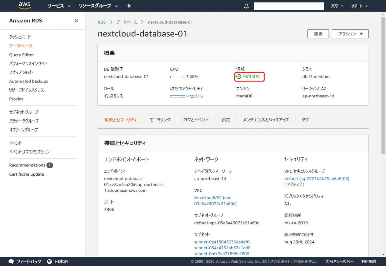Click the db.t3.medium class value
Viewport: 386px width, 266px height.
click(316, 77)
